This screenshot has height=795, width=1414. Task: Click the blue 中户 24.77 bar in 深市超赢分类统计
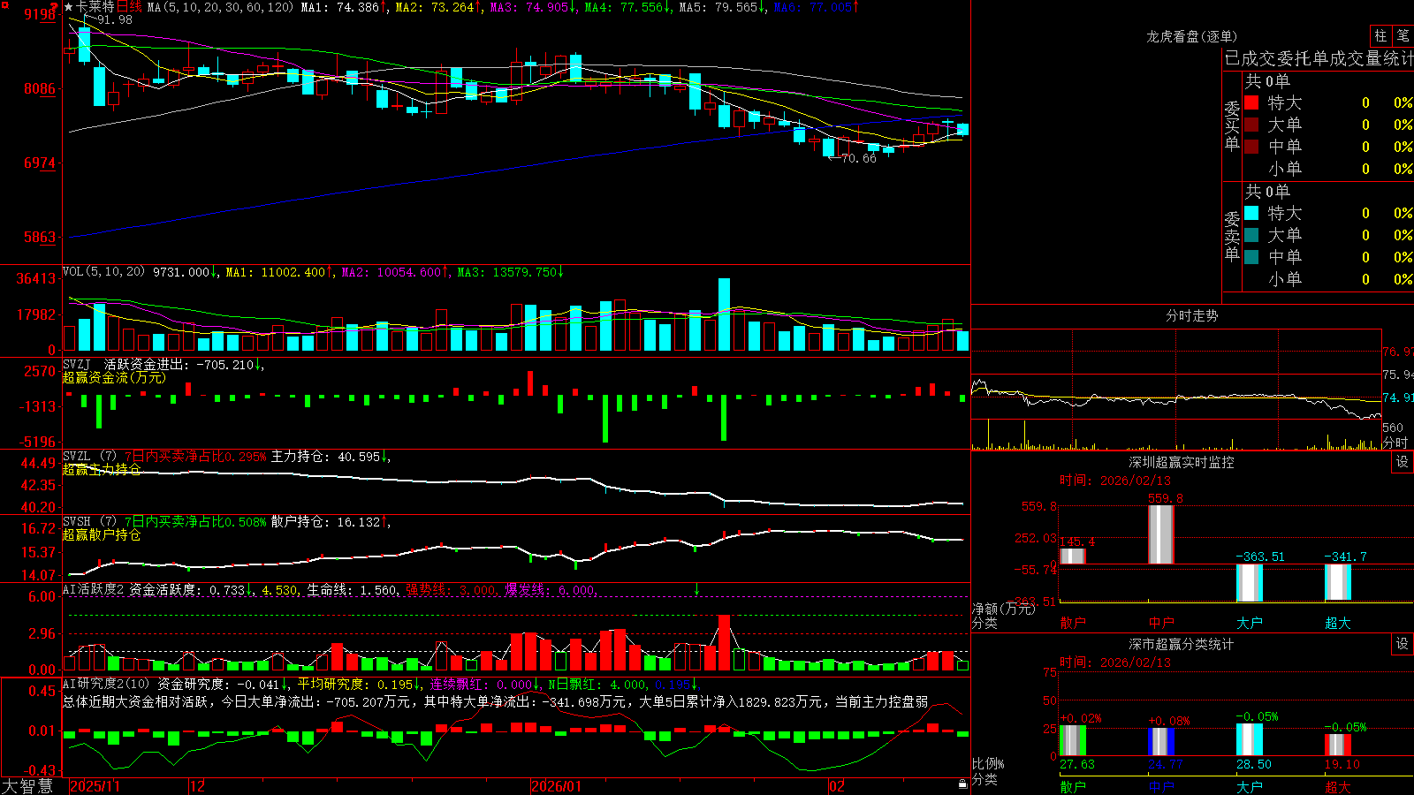(1161, 742)
